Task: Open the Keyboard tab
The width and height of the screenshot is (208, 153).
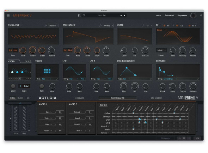Action: (x=79, y=98)
